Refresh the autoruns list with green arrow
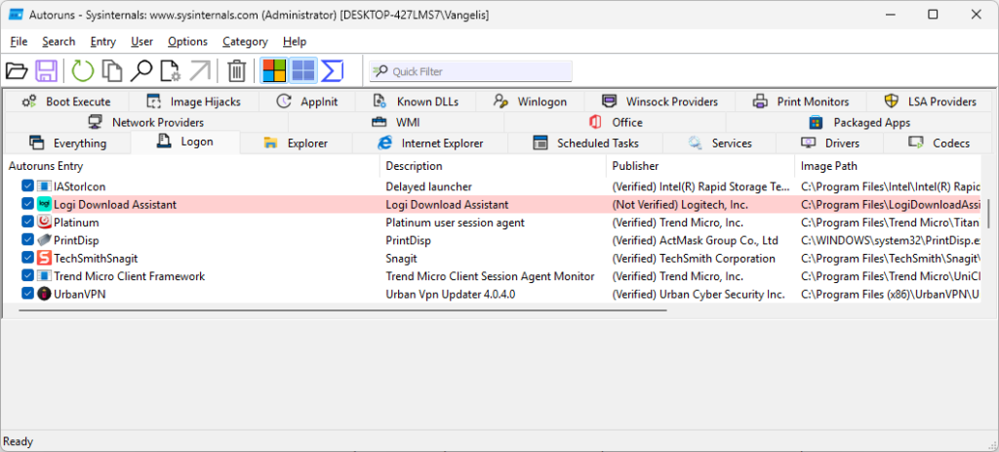The height and width of the screenshot is (452, 999). click(x=82, y=70)
